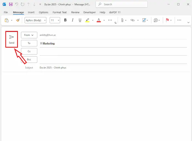The width and height of the screenshot is (192, 141).
Task: Open the Insert ribbon tab
Action: [x=31, y=12]
